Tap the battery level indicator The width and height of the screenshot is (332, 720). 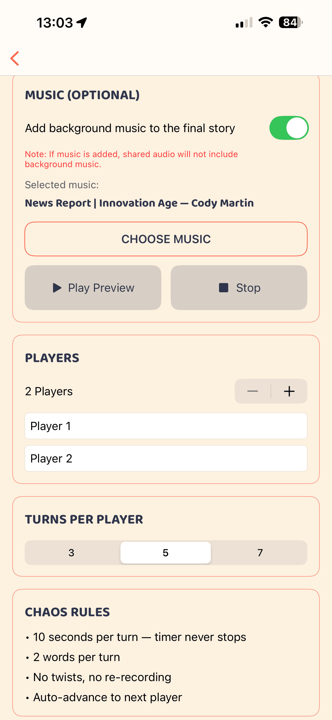point(291,22)
